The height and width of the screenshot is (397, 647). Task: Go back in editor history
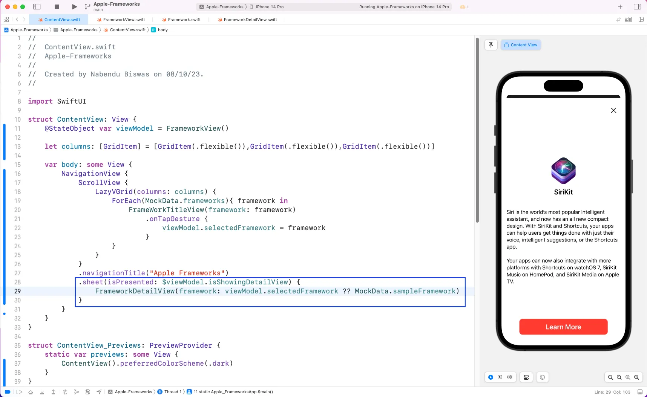[17, 20]
